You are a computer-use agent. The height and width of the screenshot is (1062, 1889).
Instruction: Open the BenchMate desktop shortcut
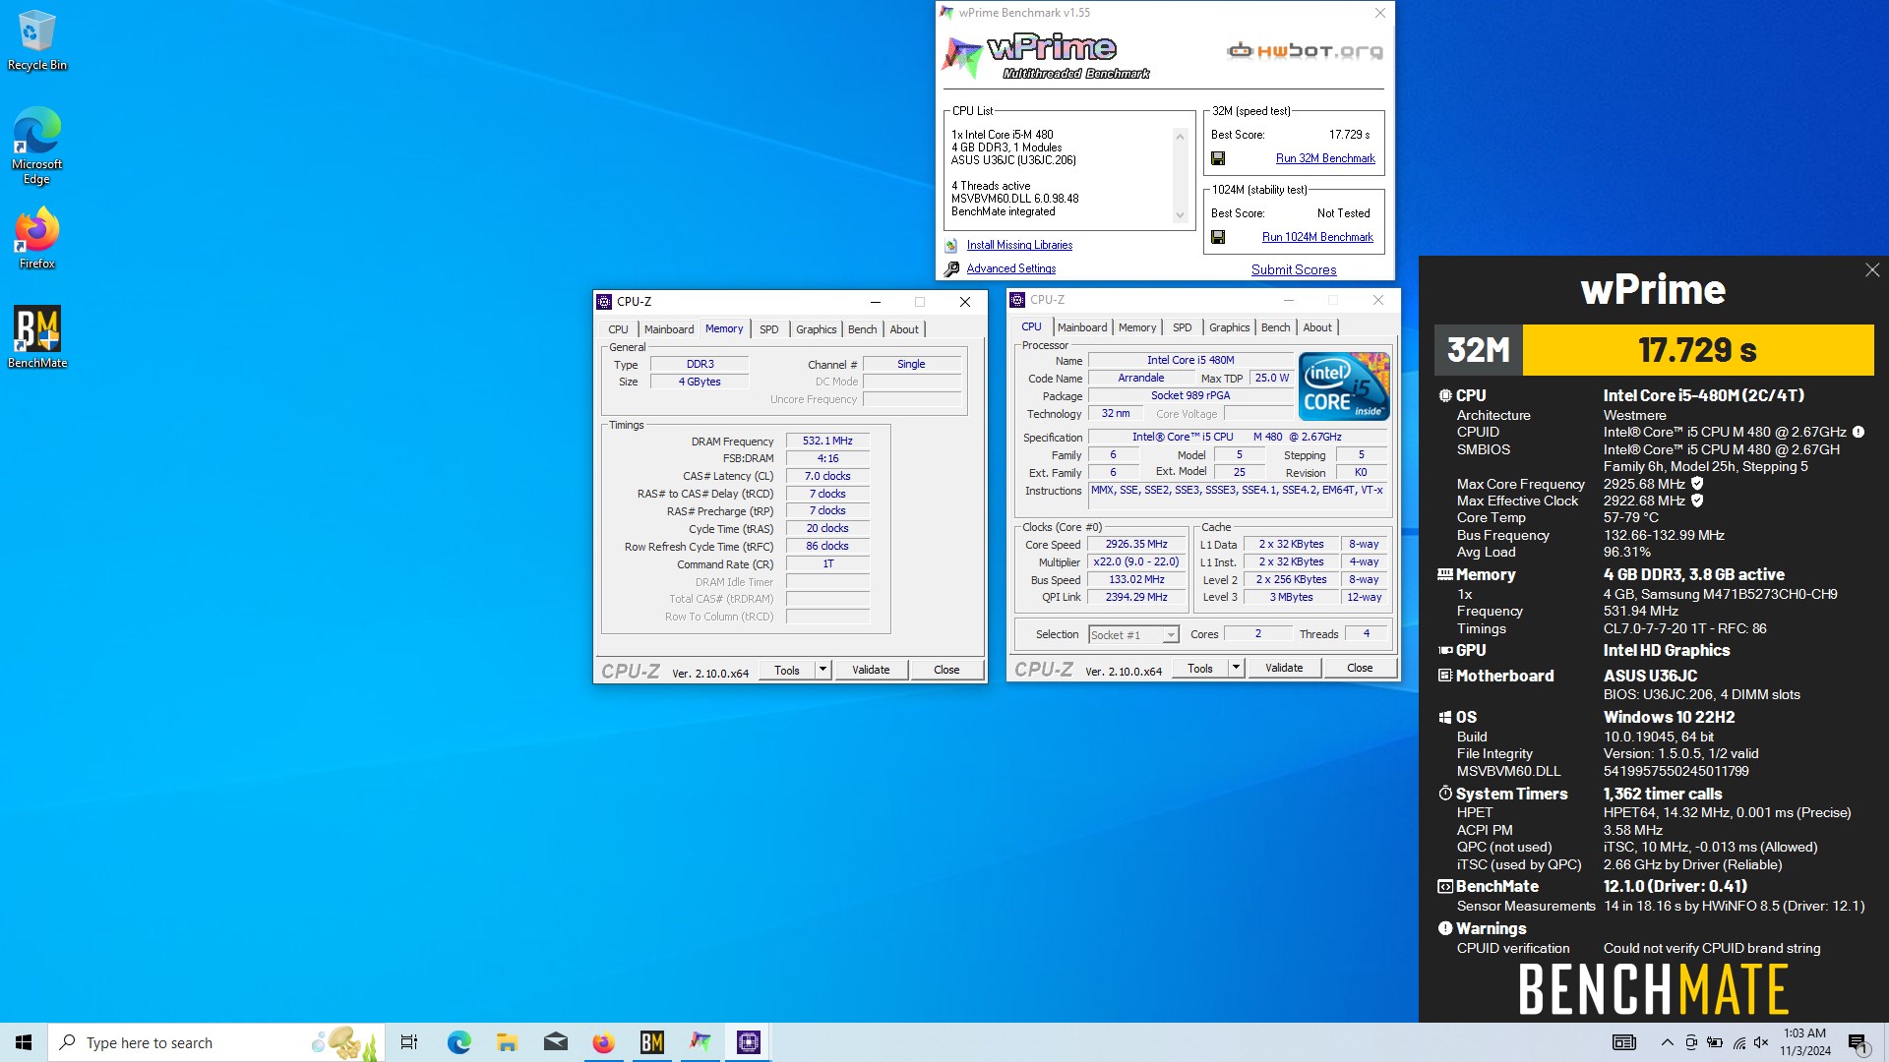click(36, 337)
